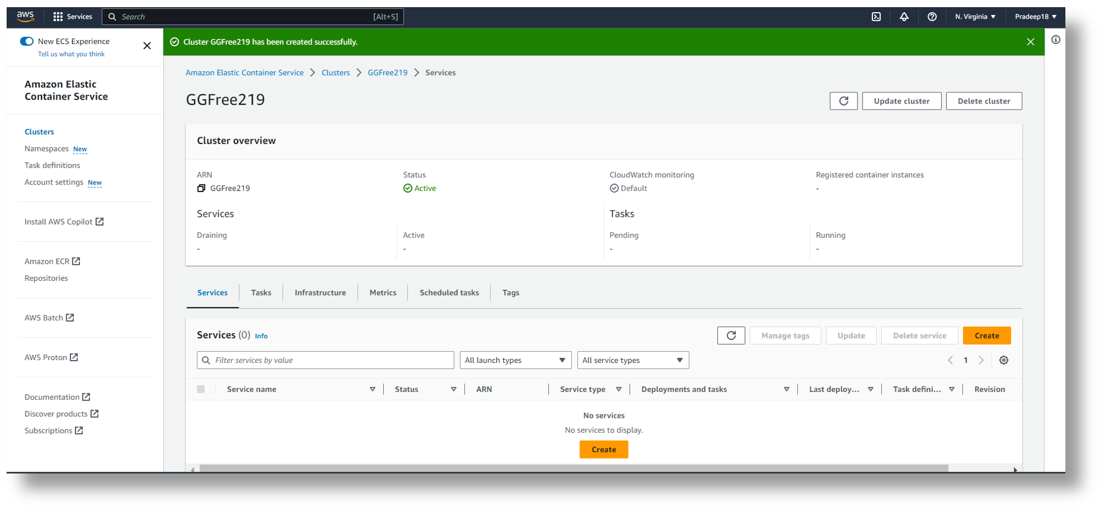Sort by Service type column arrow
This screenshot has width=1104, height=512.
pyautogui.click(x=619, y=389)
